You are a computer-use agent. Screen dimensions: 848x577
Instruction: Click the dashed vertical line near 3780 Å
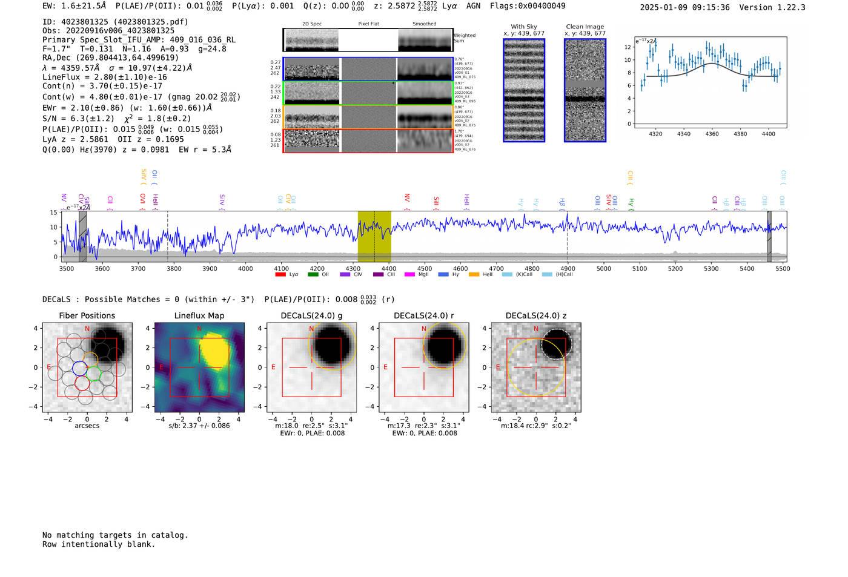[168, 237]
